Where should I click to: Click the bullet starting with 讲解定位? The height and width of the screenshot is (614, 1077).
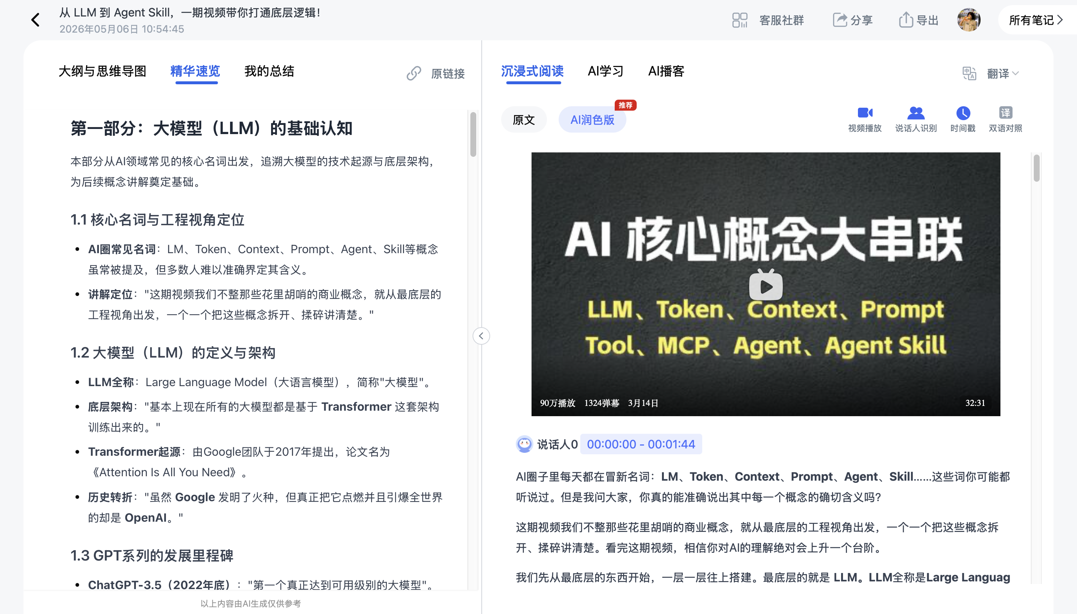pyautogui.click(x=264, y=304)
